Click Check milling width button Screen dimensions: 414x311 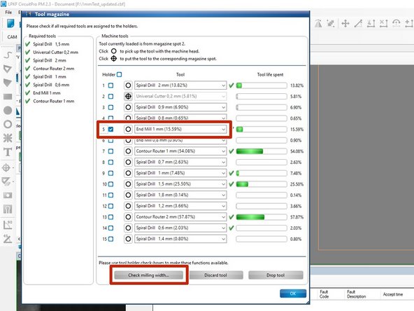pos(149,275)
